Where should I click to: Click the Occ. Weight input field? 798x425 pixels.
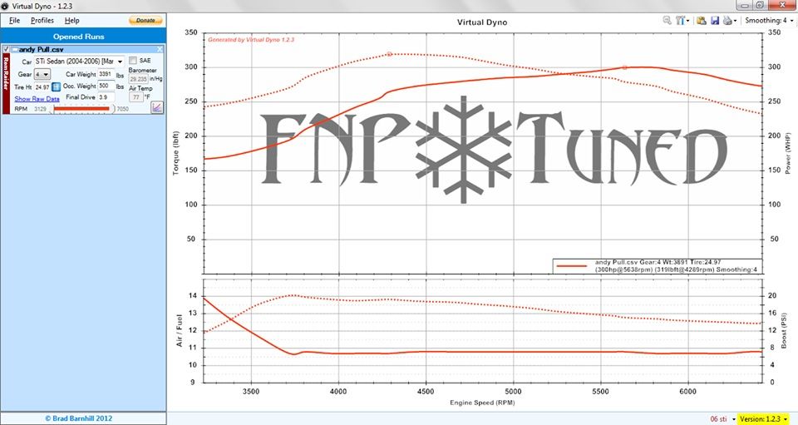tap(106, 86)
